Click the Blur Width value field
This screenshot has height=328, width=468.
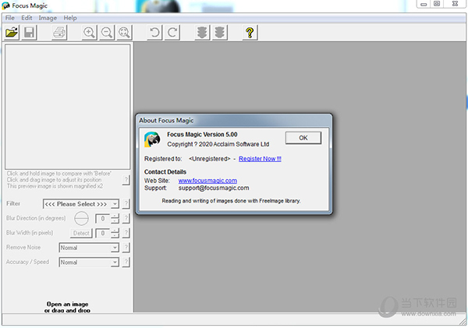(x=102, y=233)
